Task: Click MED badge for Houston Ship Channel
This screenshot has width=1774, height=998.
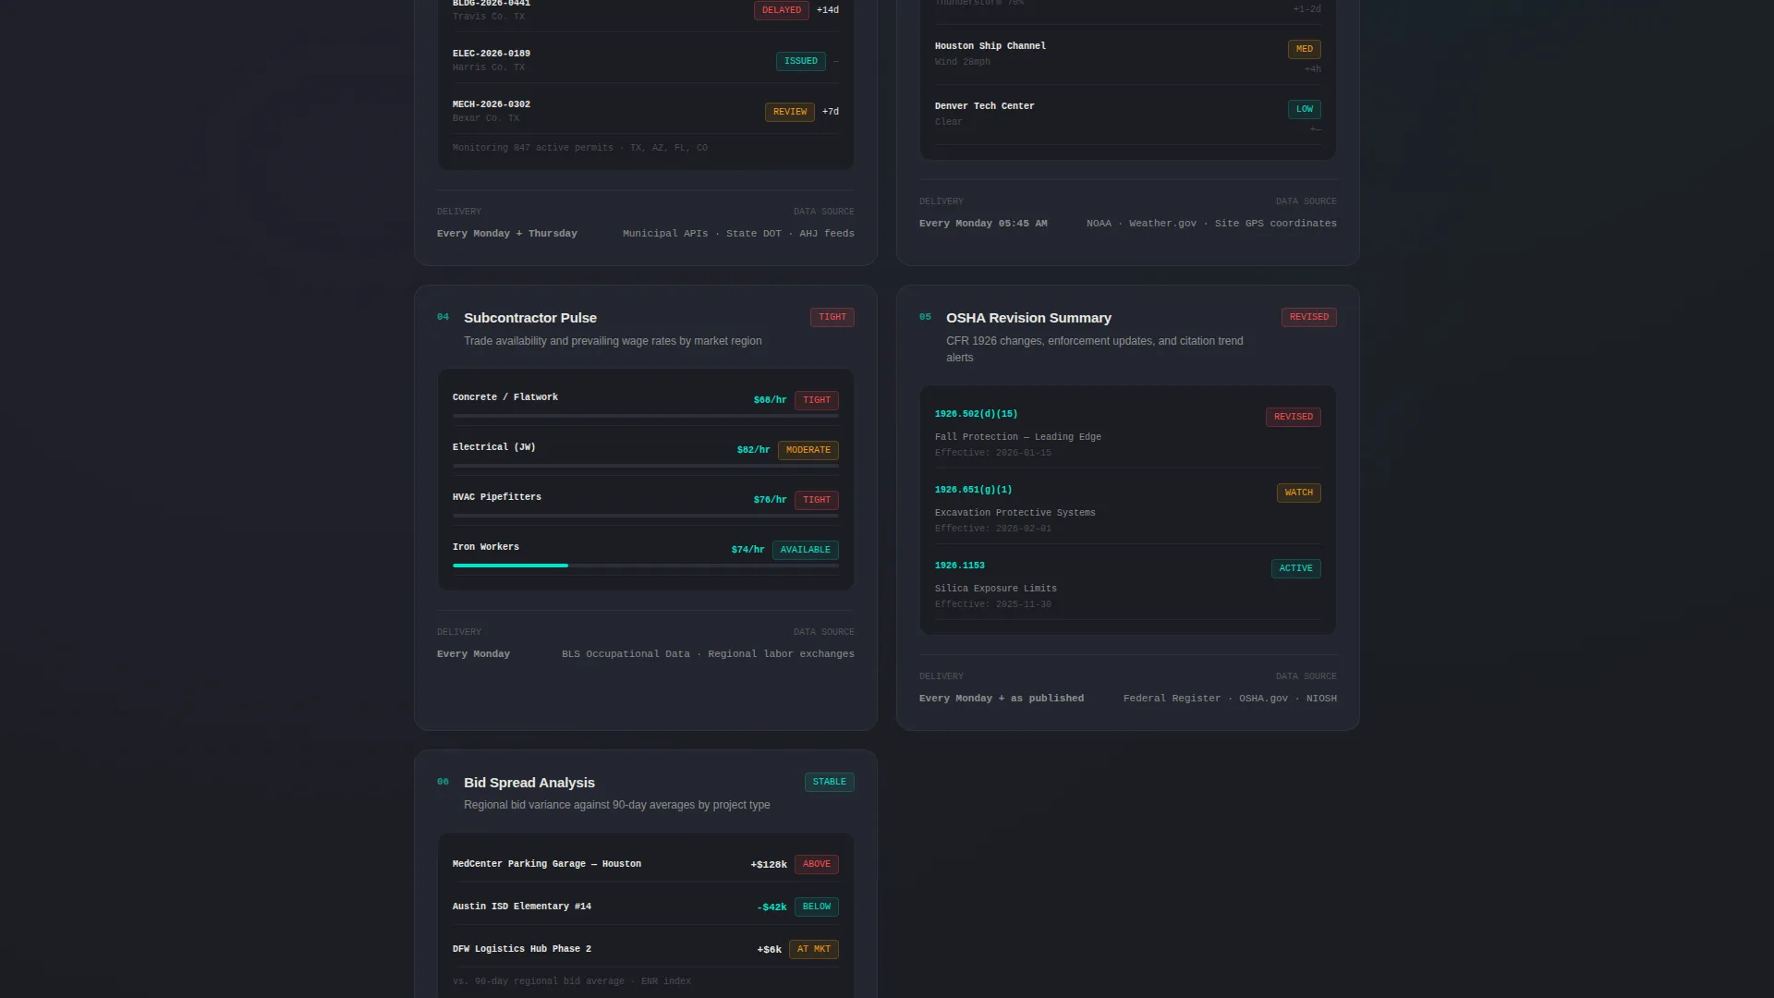Action: point(1305,49)
